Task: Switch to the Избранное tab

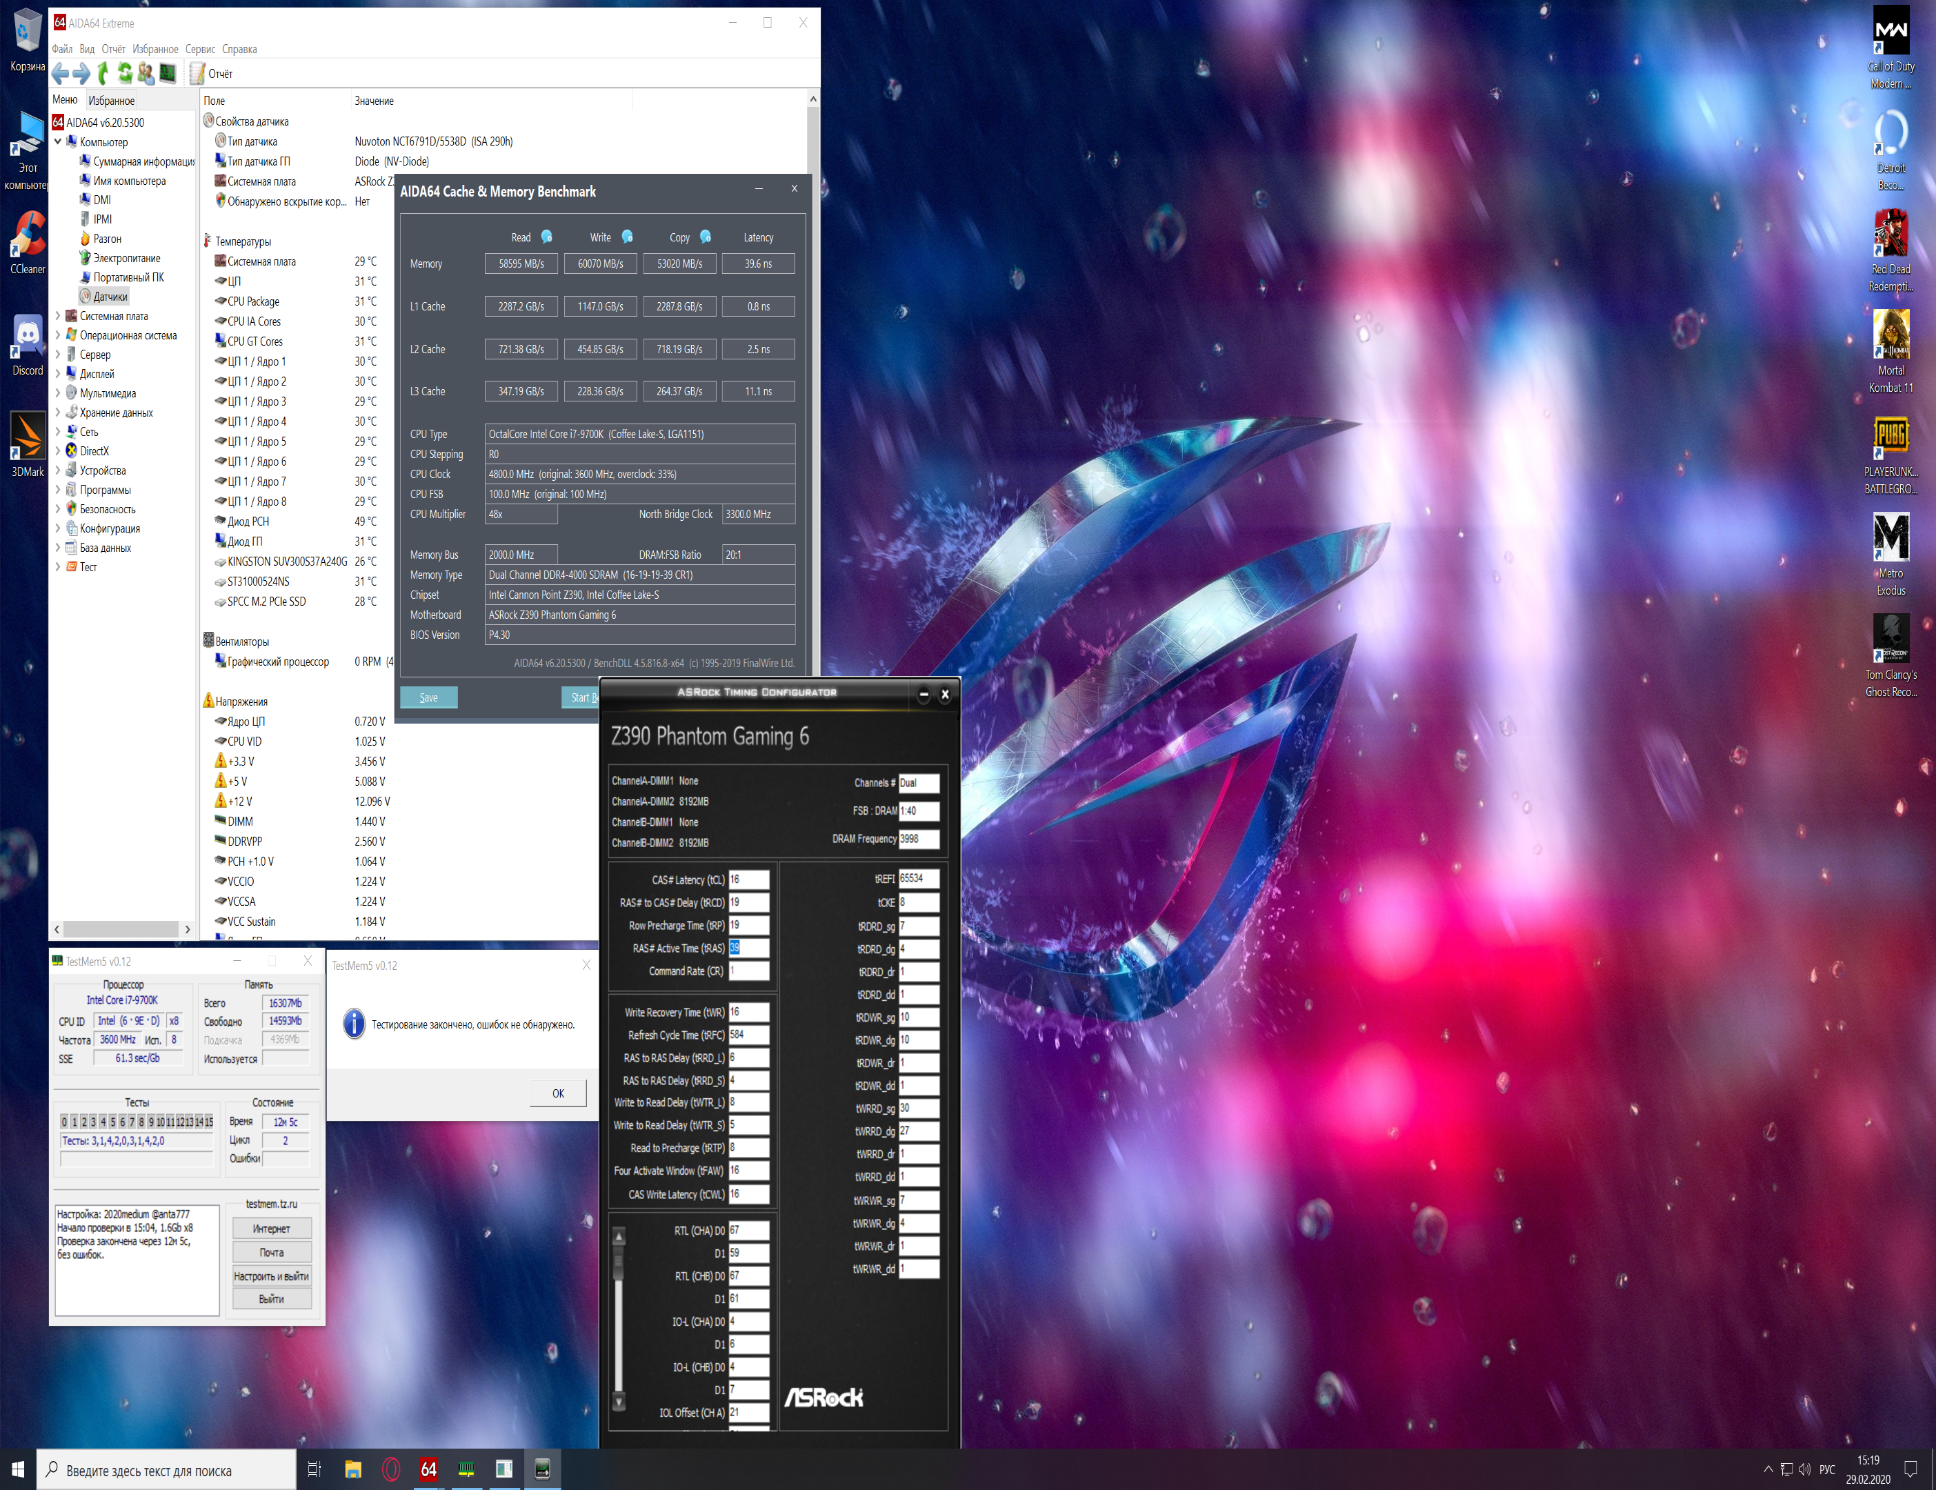Action: click(112, 100)
